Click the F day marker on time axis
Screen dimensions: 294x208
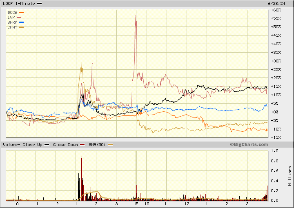pos(137,204)
